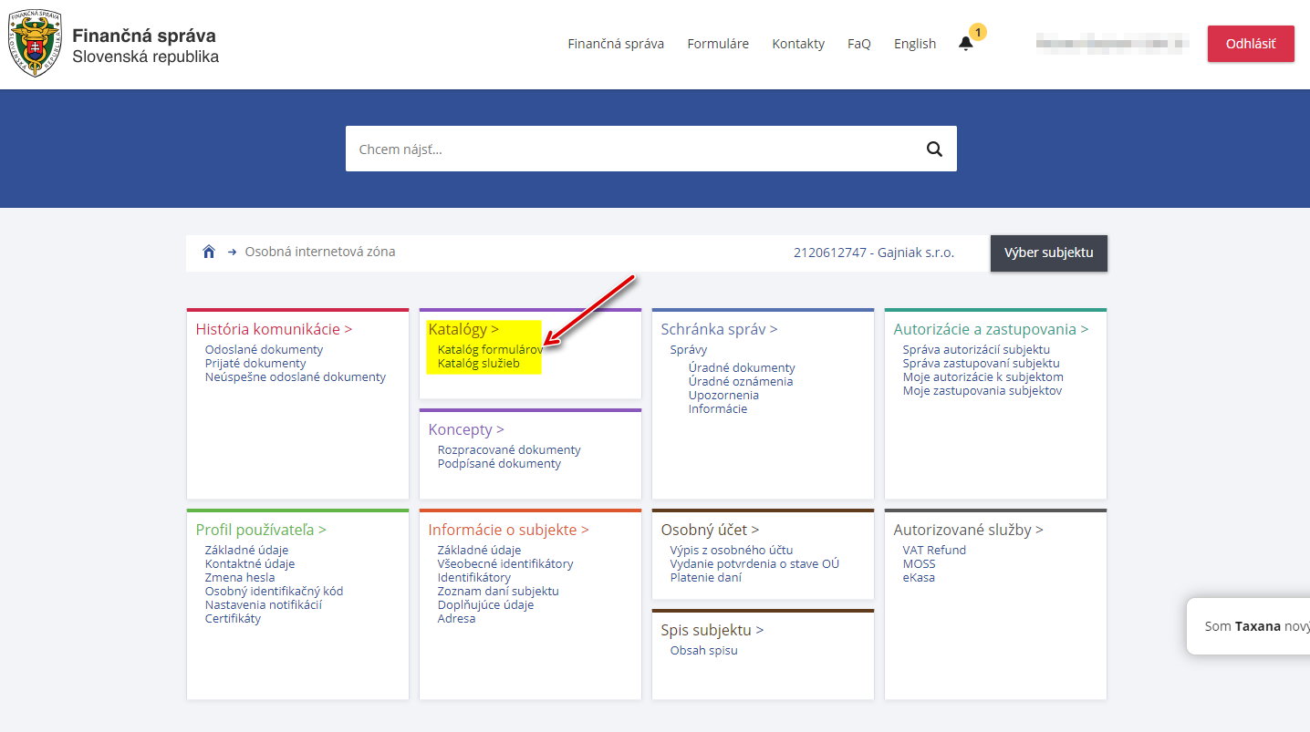1310x732 pixels.
Task: Switch language to English
Action: point(914,44)
